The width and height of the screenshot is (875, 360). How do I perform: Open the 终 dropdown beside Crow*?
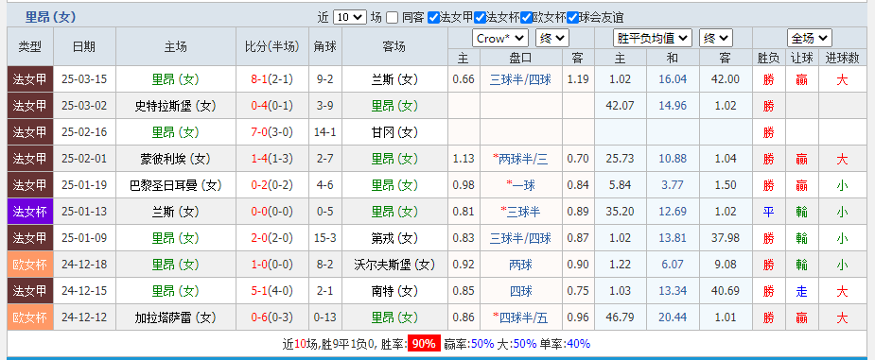pos(551,39)
